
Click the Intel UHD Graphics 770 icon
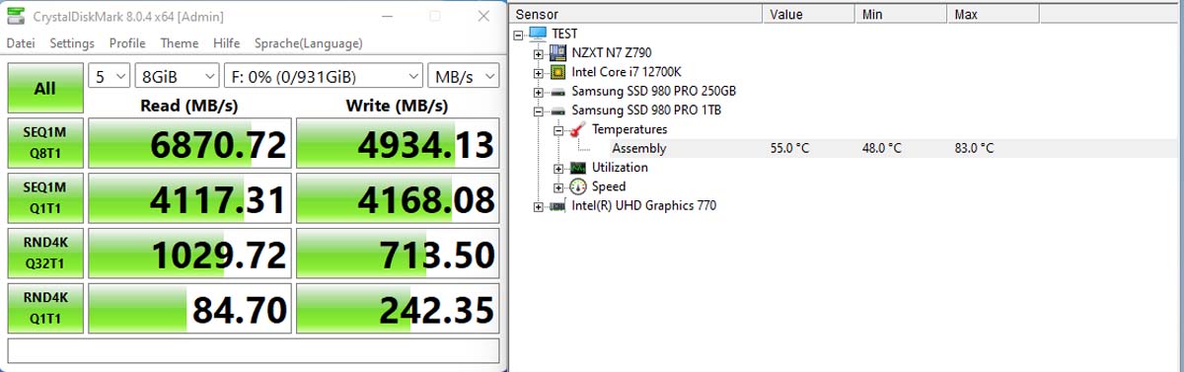click(x=557, y=206)
